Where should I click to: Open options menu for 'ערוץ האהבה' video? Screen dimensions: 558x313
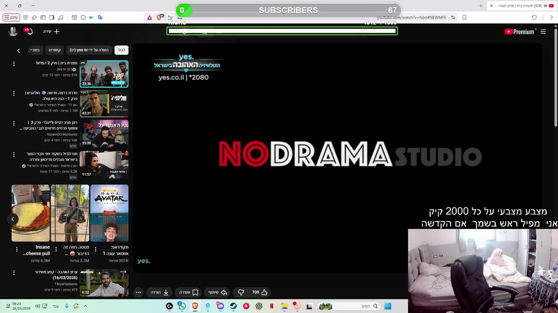(x=14, y=273)
